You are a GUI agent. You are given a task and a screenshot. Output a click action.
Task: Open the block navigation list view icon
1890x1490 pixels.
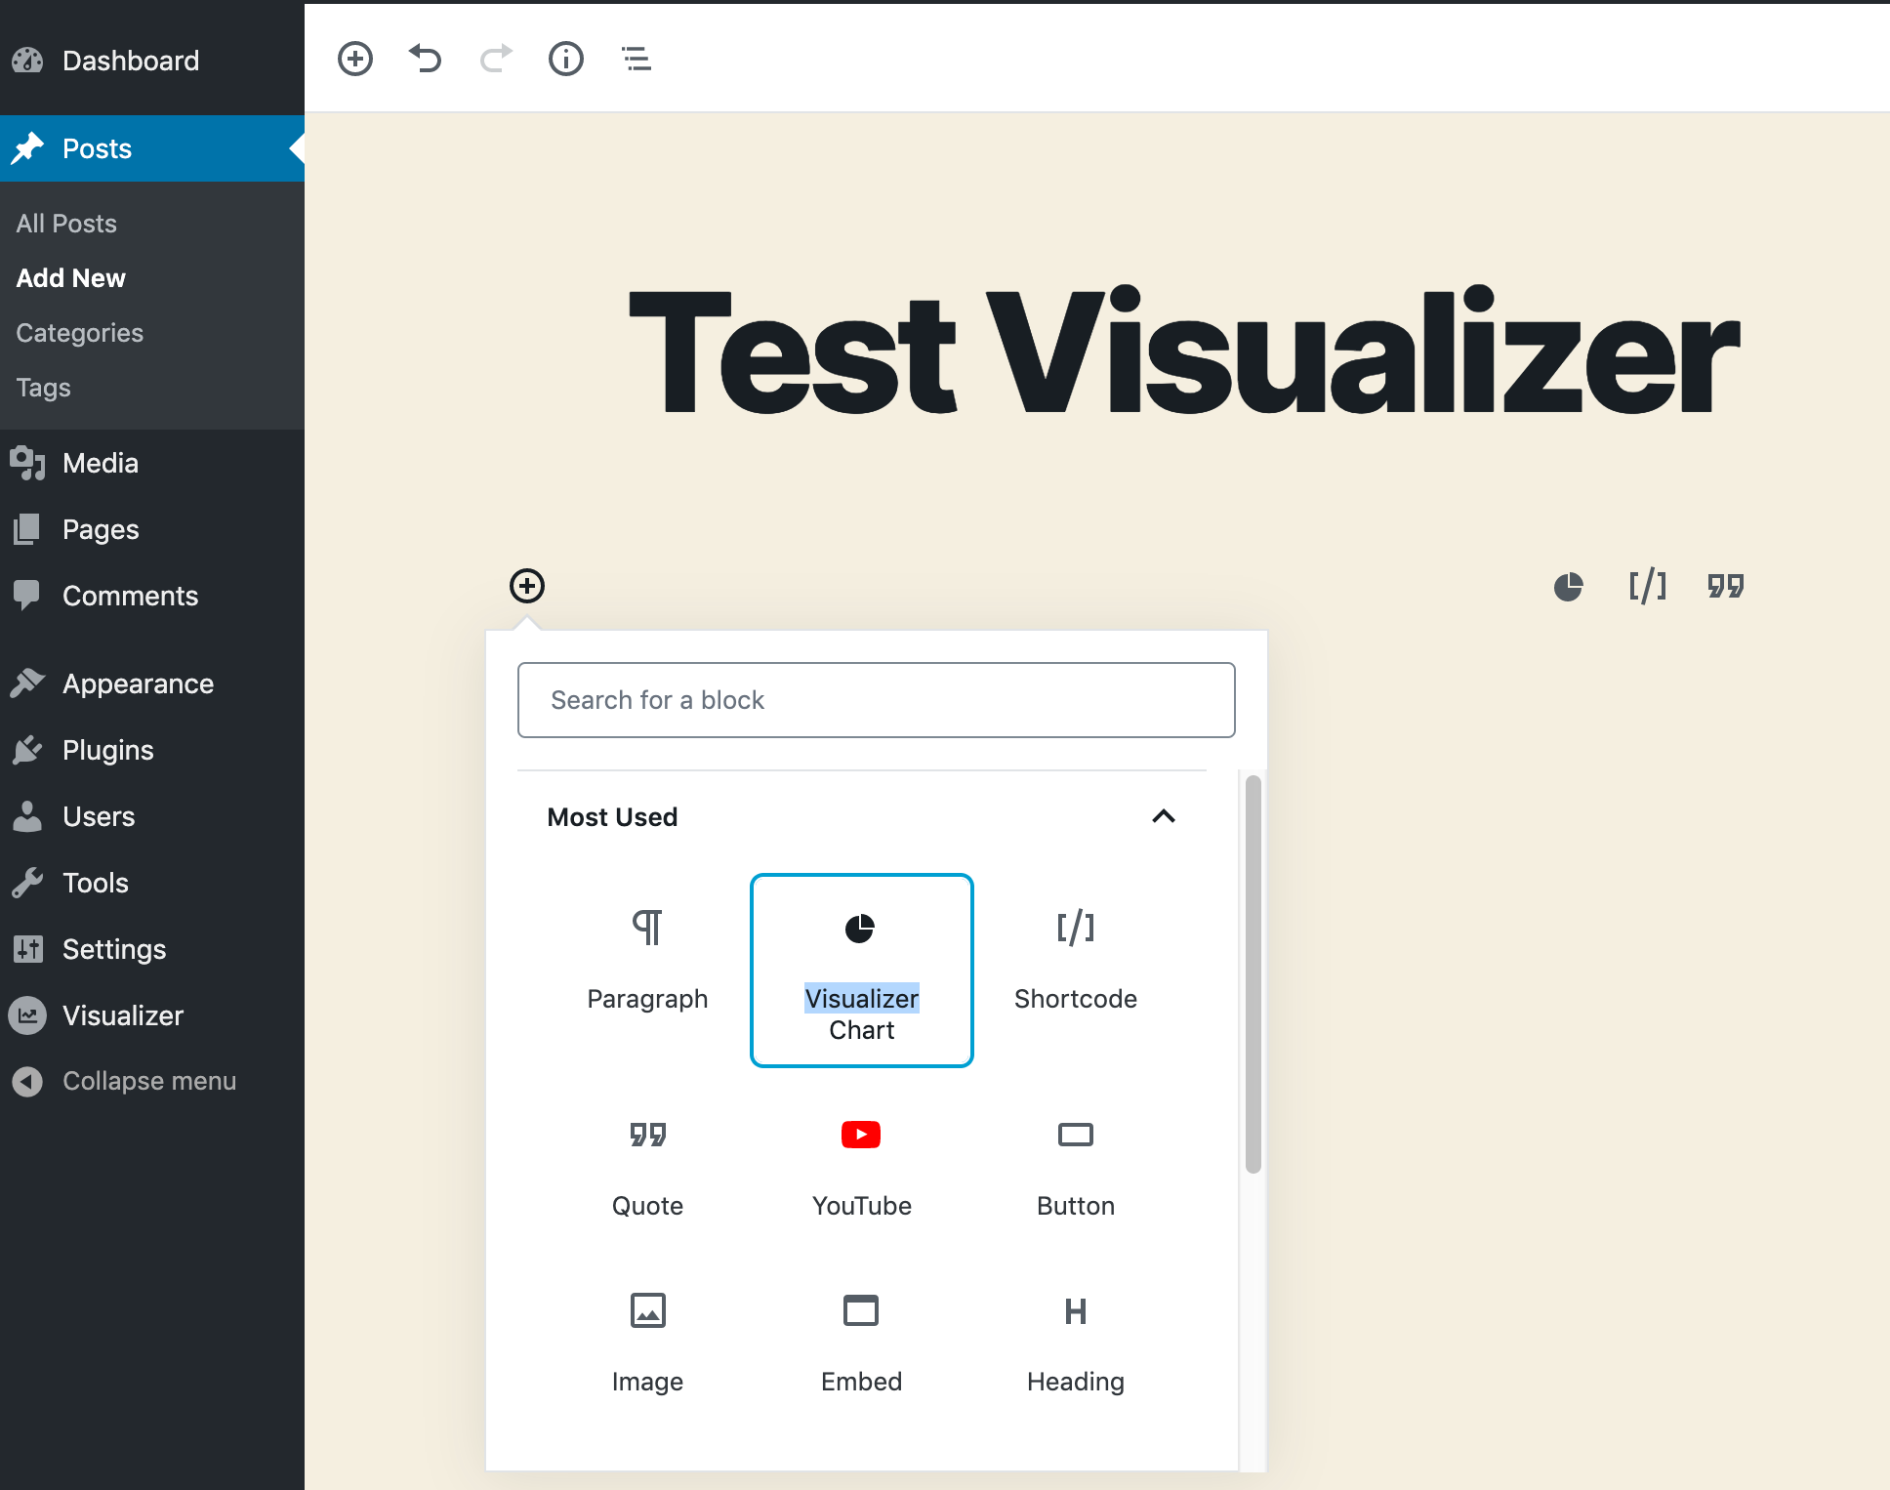(636, 59)
